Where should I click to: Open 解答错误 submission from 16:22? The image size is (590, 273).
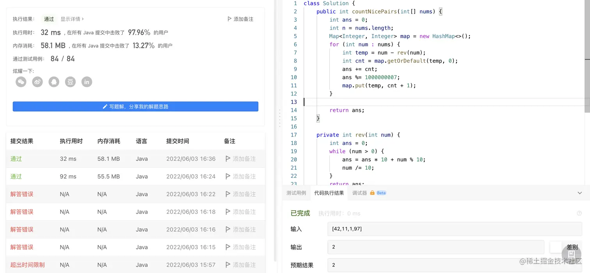tap(22, 194)
